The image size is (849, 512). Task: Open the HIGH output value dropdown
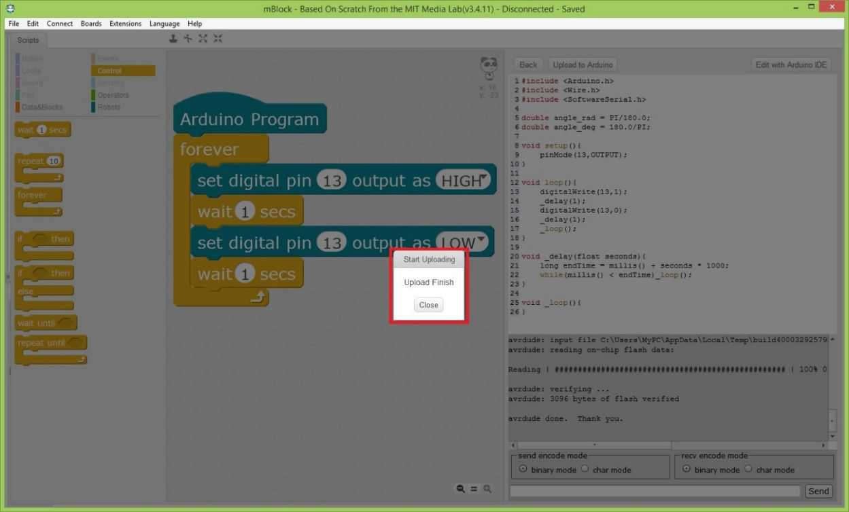point(483,178)
